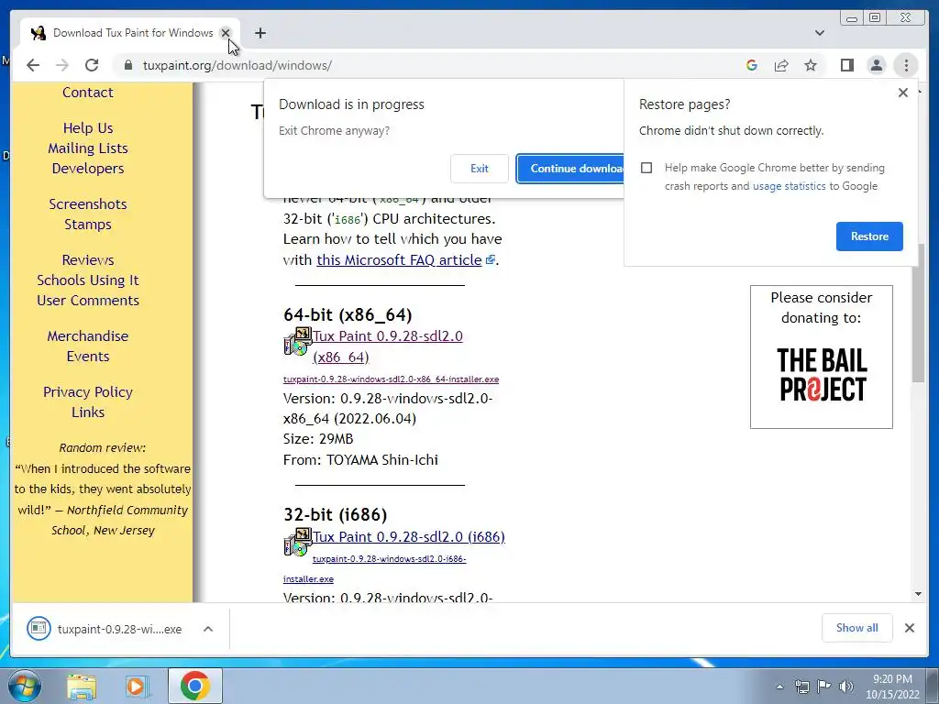Open the Google search icon in address bar
Viewport: 939px width, 704px height.
(x=752, y=65)
